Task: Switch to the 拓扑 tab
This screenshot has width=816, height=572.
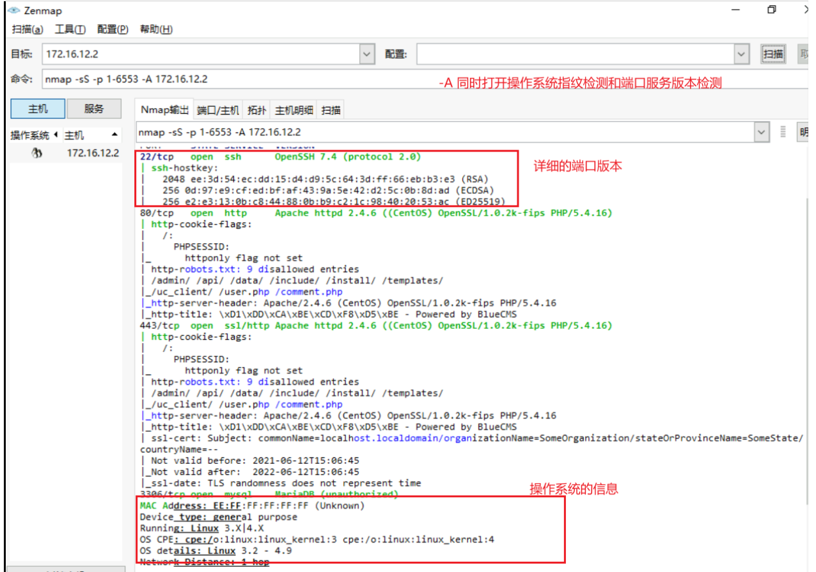Action: click(x=256, y=110)
